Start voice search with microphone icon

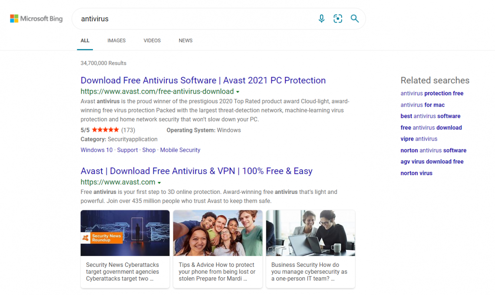coord(321,19)
